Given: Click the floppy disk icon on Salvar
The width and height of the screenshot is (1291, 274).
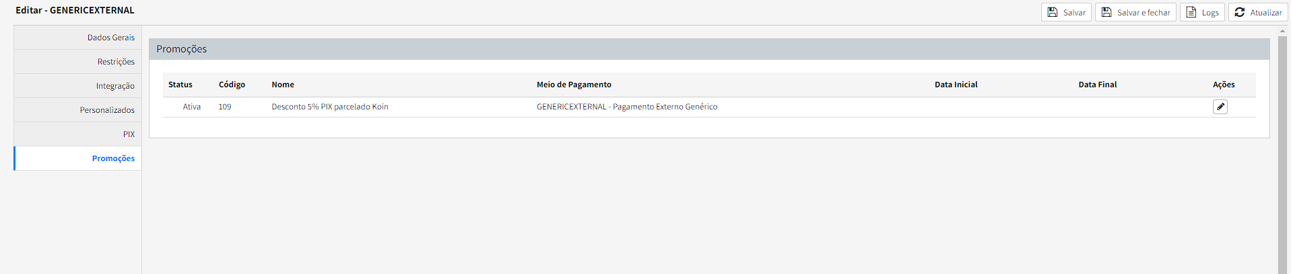Looking at the screenshot, I should (x=1053, y=12).
